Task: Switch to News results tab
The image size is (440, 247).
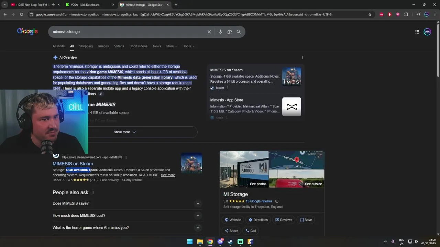Action: [x=157, y=46]
